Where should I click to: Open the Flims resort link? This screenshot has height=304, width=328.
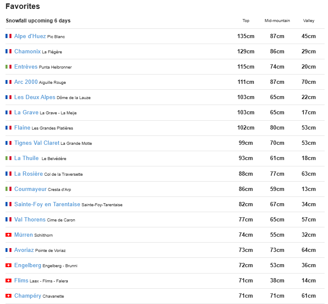21,281
